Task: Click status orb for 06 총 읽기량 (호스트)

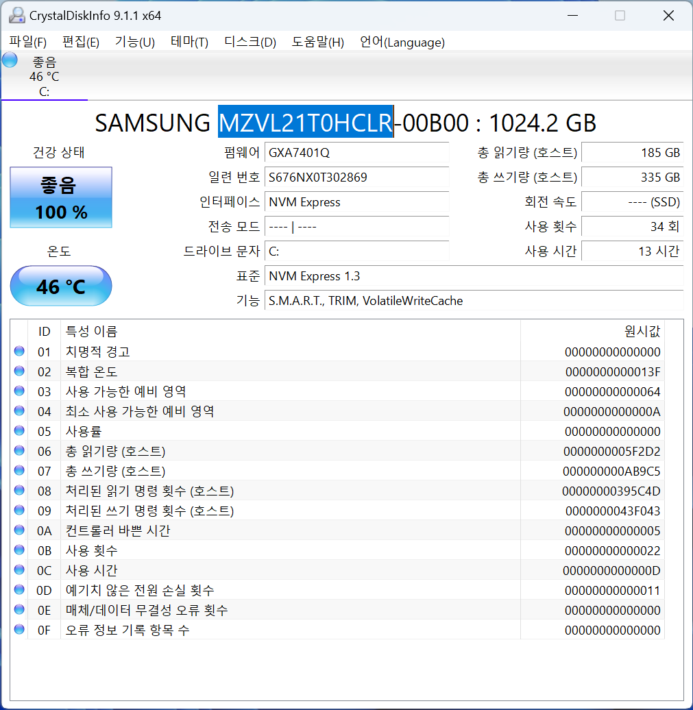Action: click(x=19, y=450)
